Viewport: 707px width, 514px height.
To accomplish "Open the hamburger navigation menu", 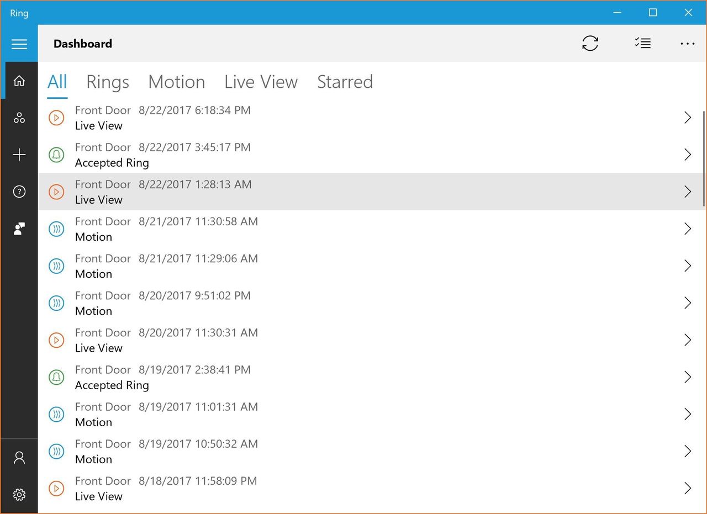I will pyautogui.click(x=19, y=44).
